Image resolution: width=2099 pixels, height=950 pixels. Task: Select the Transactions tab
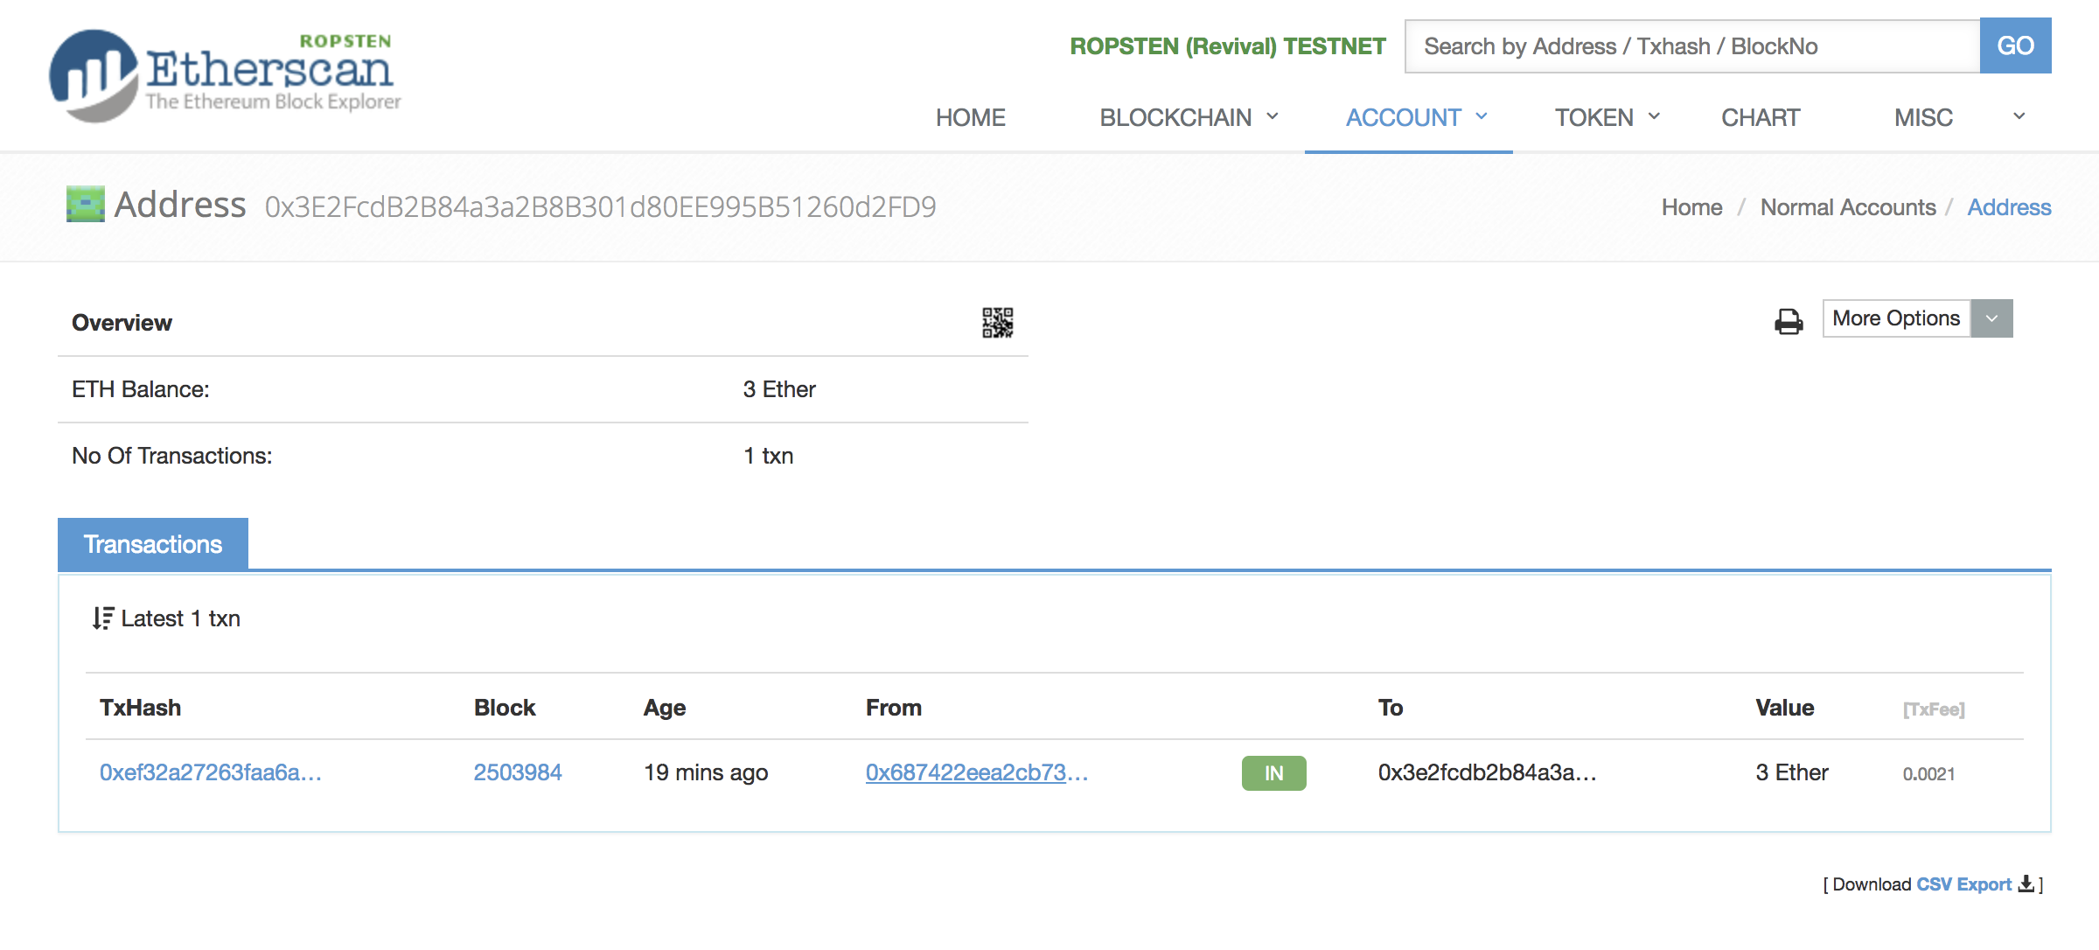click(153, 544)
